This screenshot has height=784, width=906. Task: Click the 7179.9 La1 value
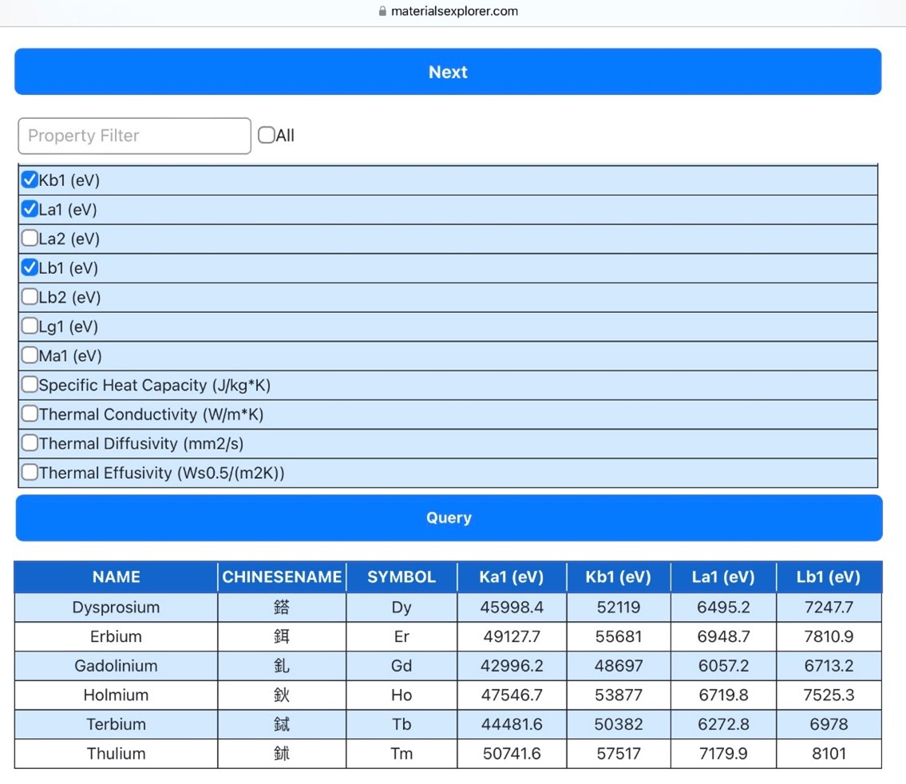click(x=723, y=754)
